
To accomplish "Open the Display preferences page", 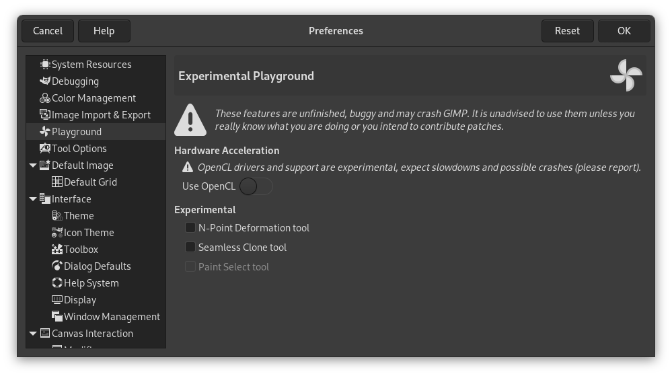I will click(x=80, y=300).
